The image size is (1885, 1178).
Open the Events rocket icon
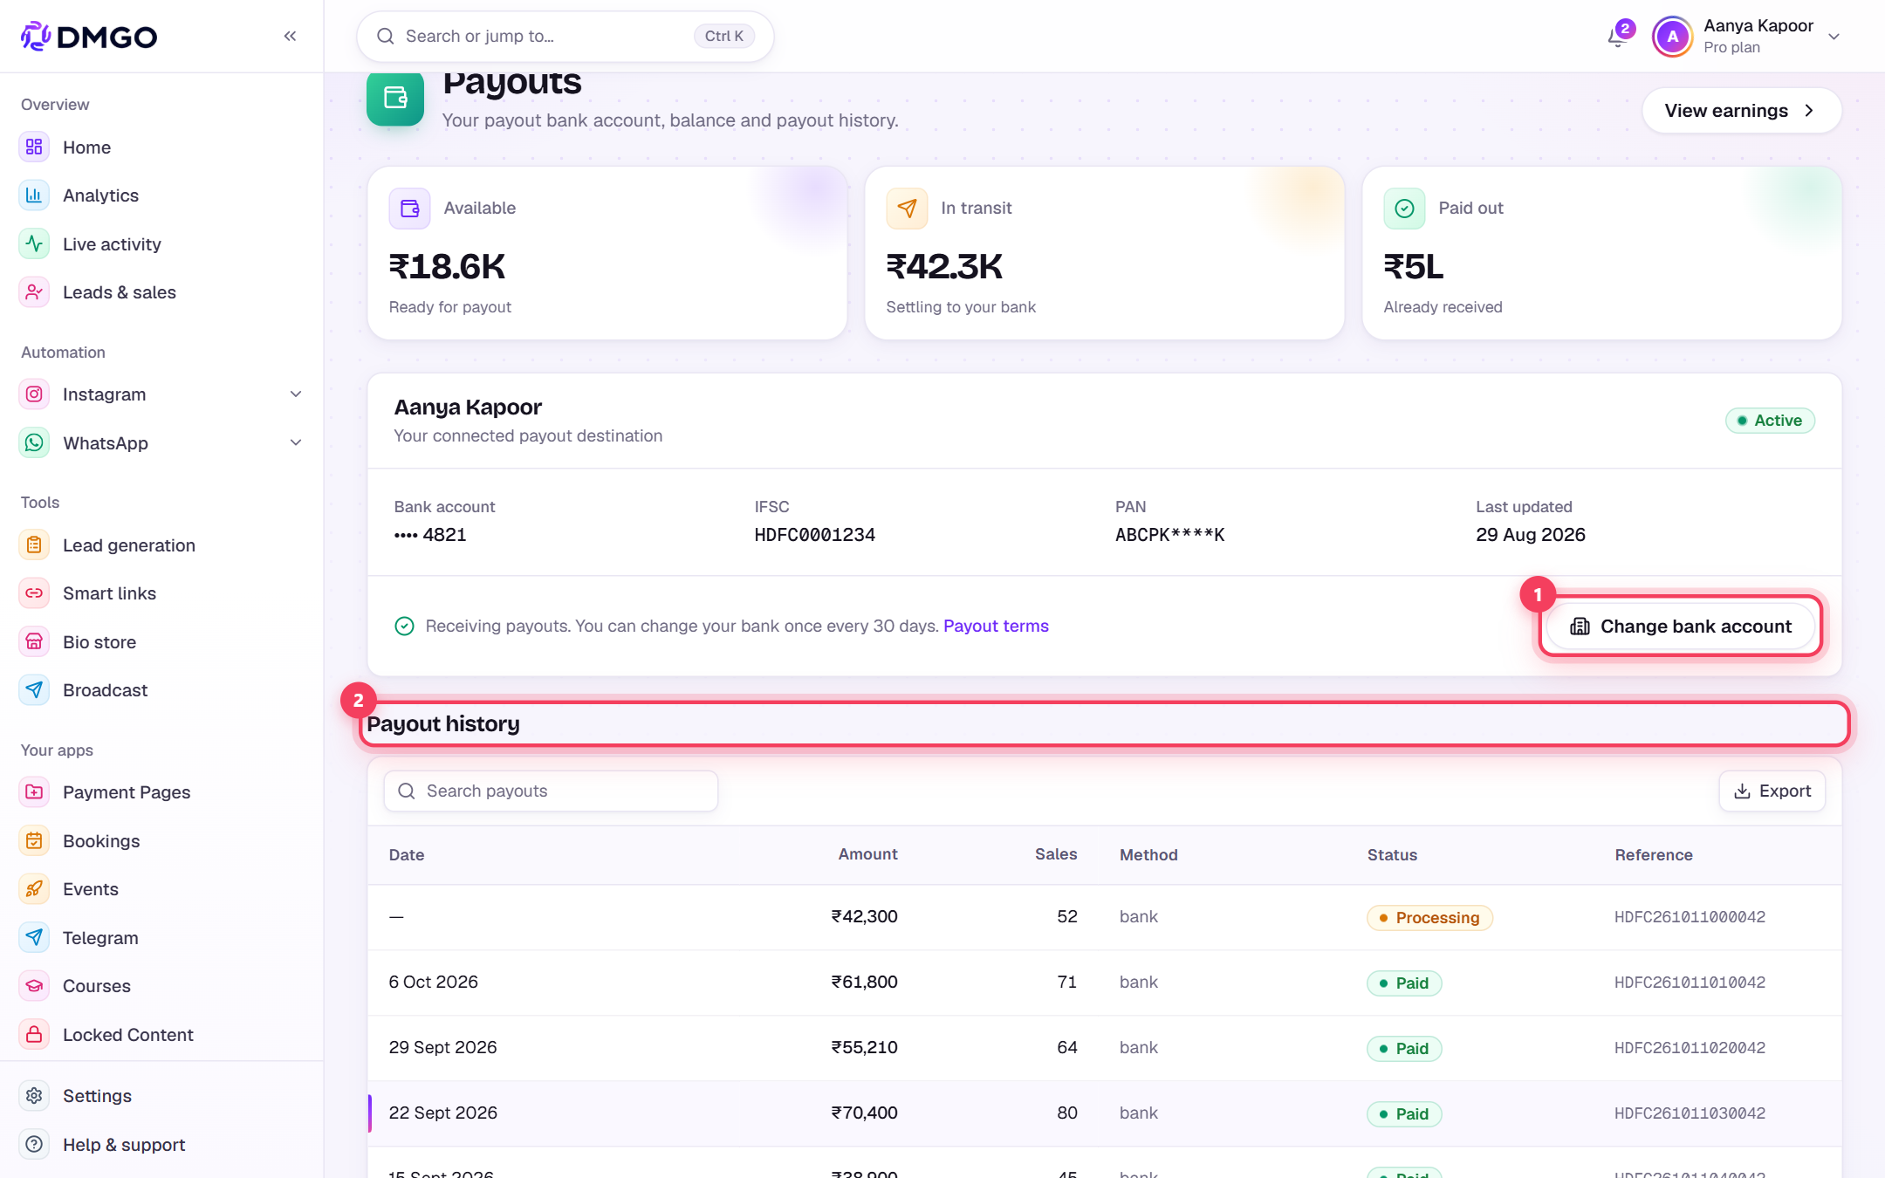[x=34, y=888]
